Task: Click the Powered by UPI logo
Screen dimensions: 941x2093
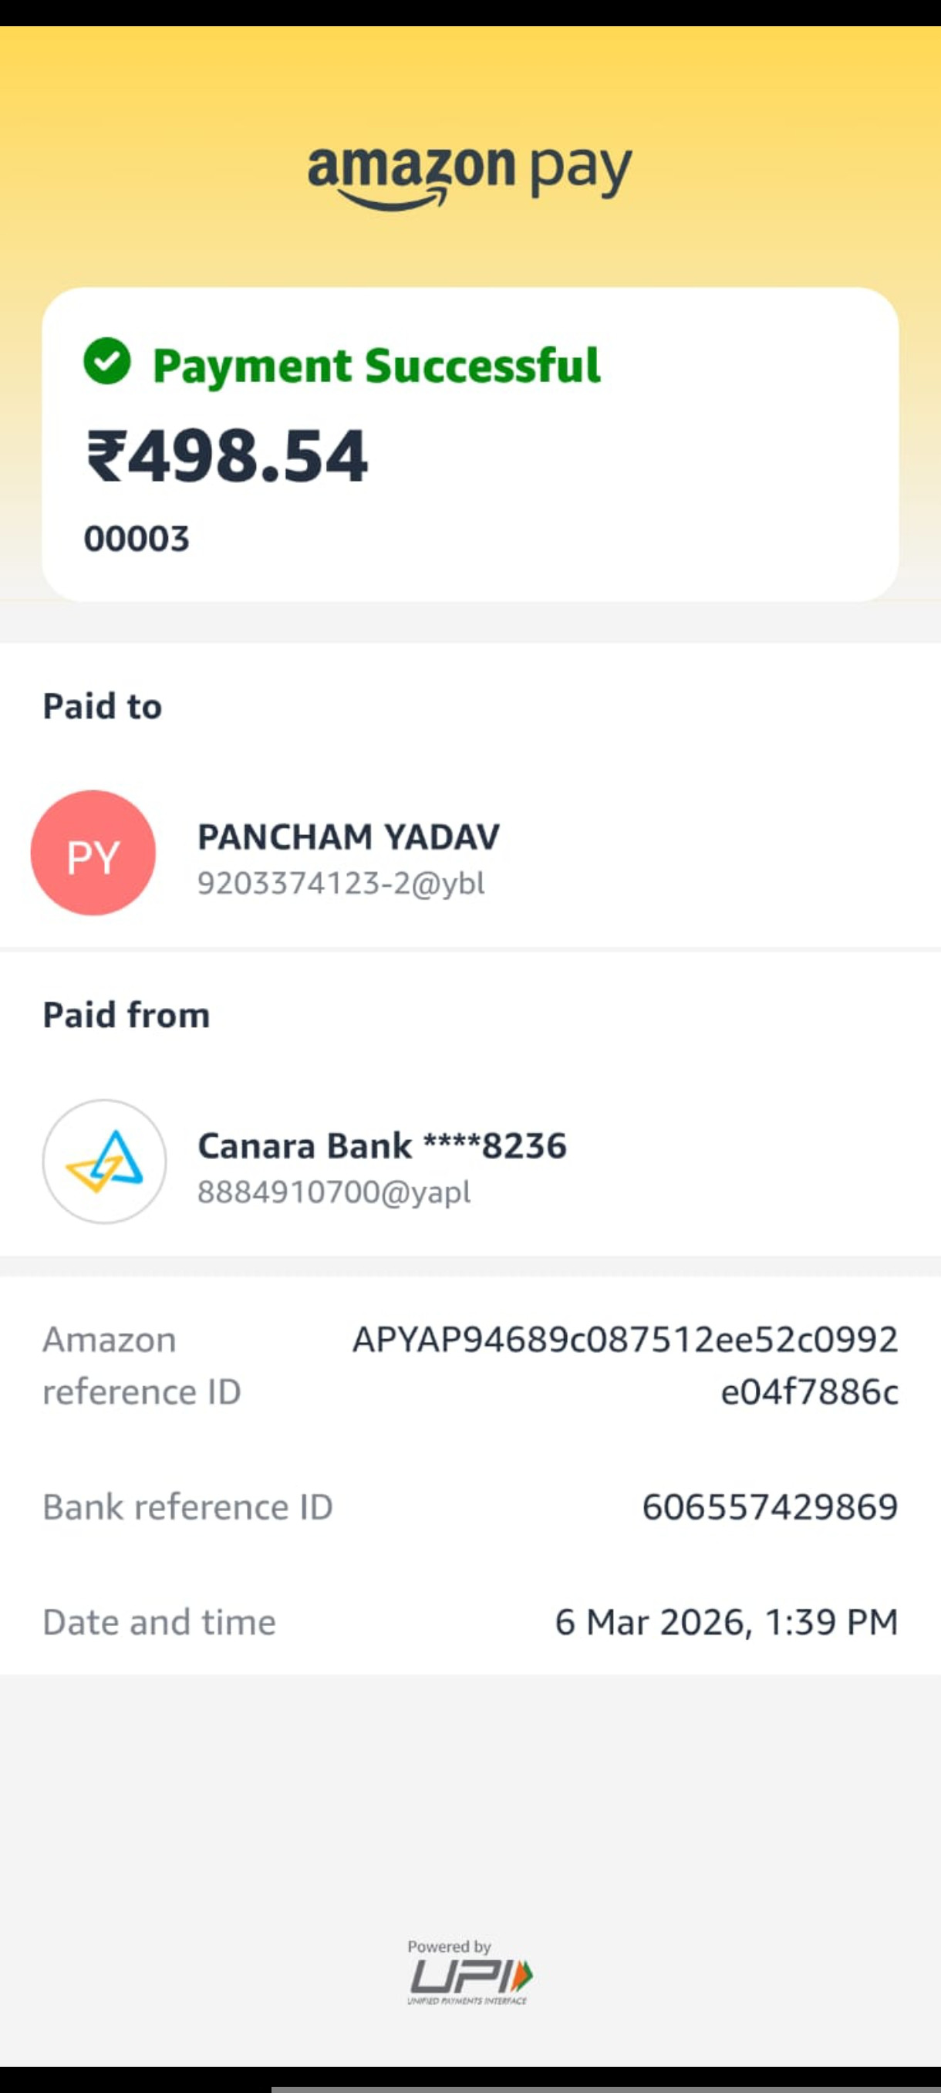Action: (x=470, y=1972)
